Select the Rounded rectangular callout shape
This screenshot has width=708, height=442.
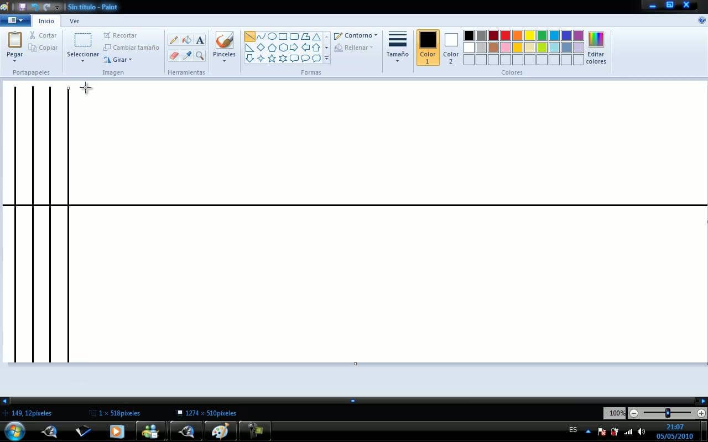tap(294, 58)
